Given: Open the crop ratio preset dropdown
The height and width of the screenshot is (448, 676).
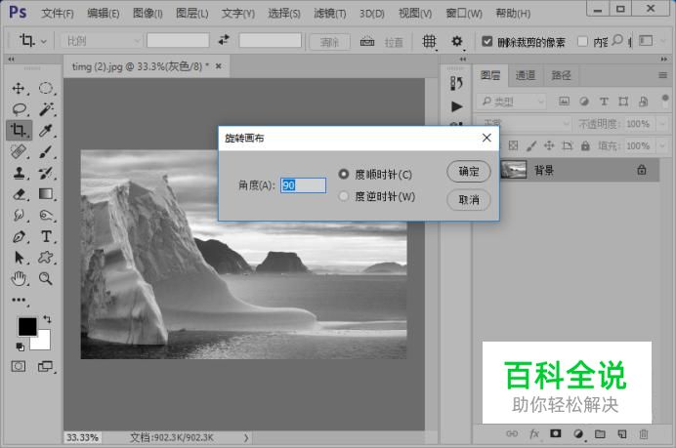Looking at the screenshot, I should coord(101,41).
